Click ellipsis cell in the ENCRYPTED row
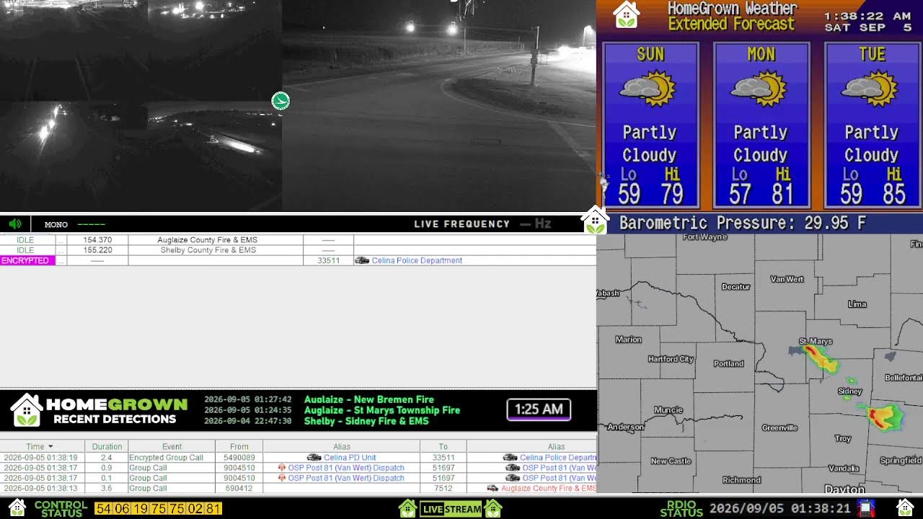The image size is (923, 519). tap(61, 260)
